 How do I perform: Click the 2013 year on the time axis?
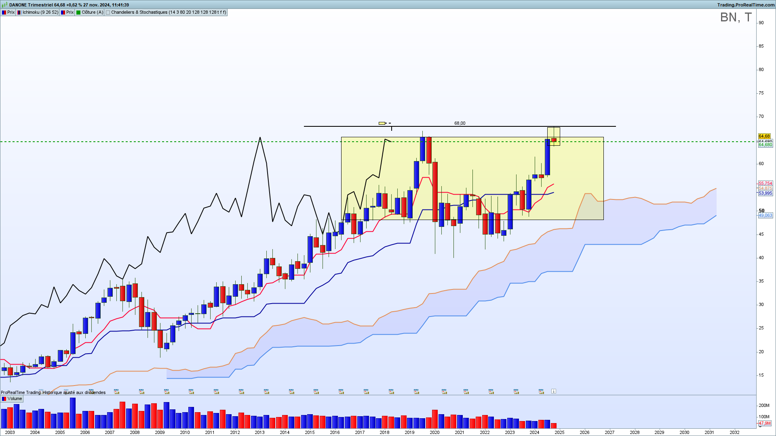point(259,432)
